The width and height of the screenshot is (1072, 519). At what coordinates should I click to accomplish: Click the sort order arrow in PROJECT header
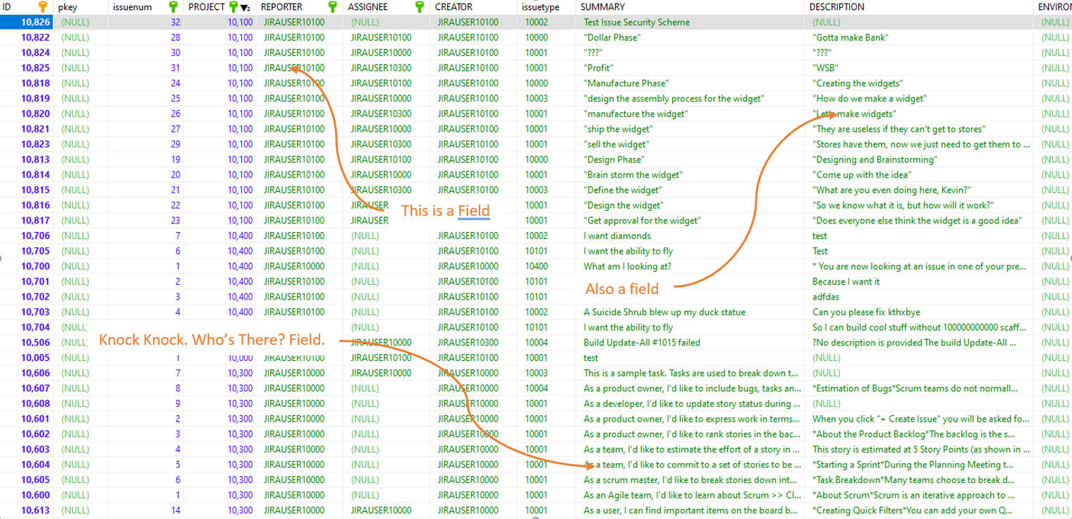coord(245,8)
